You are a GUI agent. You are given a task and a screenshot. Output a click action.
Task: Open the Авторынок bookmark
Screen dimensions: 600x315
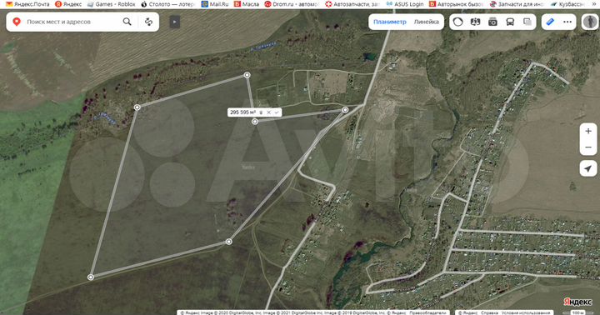[456, 4]
